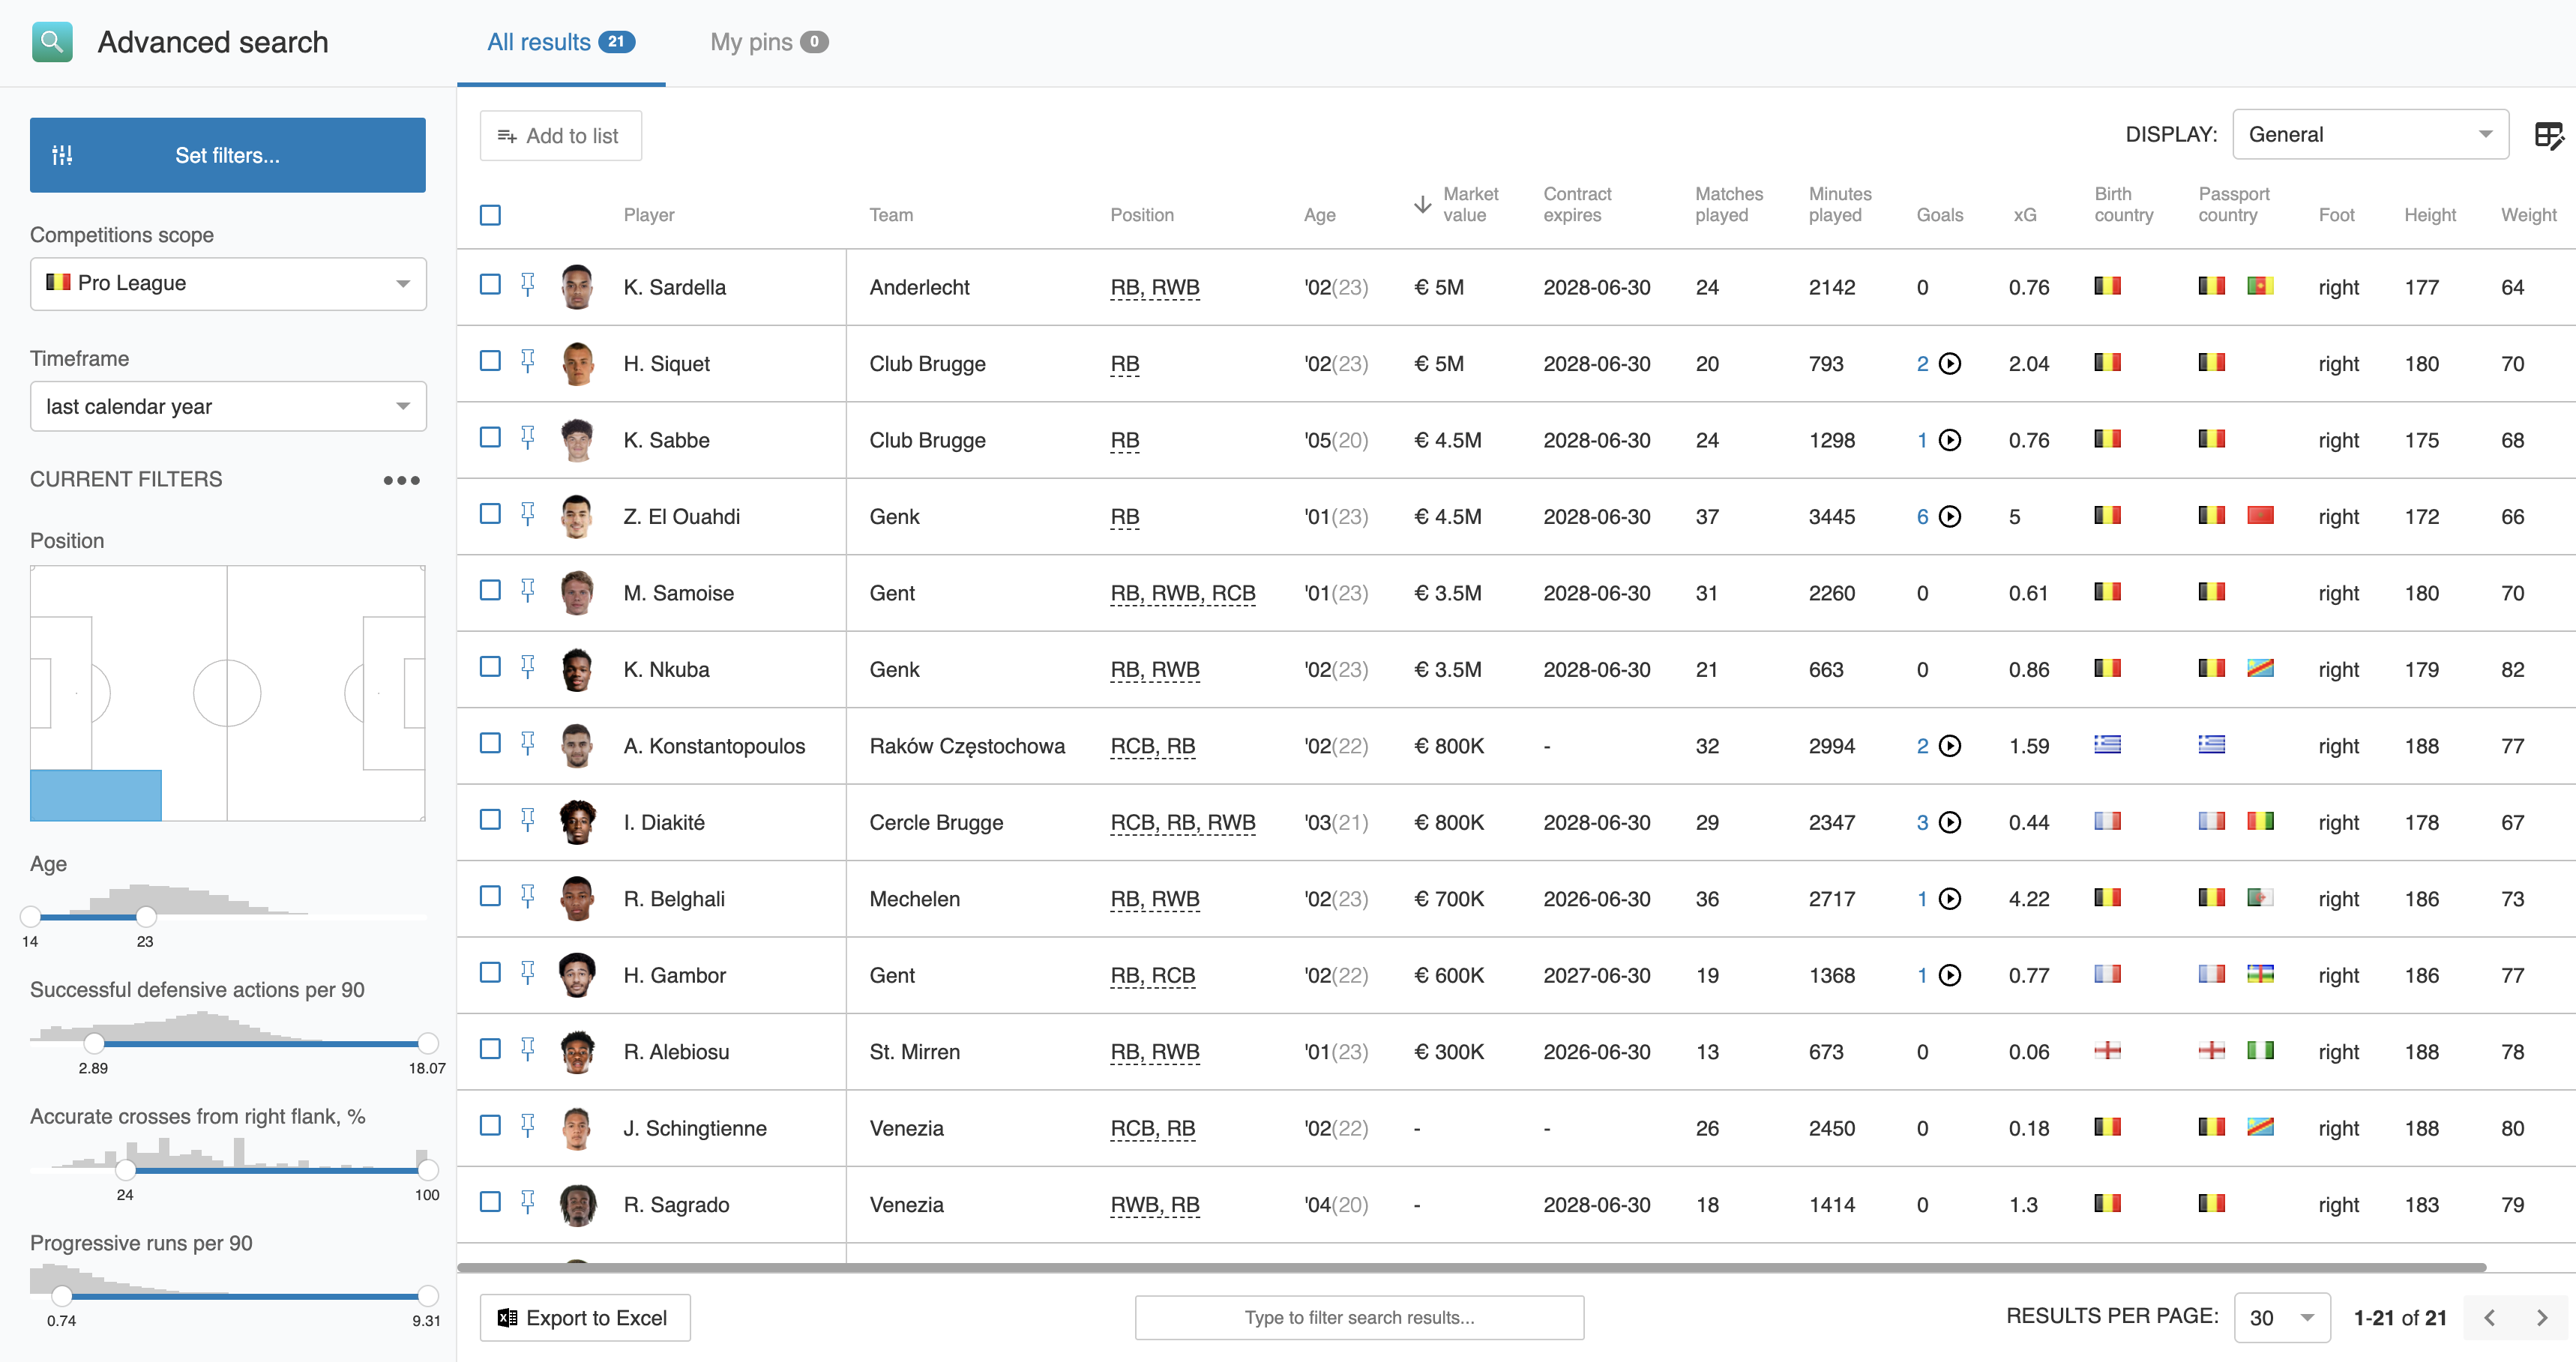The image size is (2576, 1362).
Task: Sort by Market value arrow
Action: click(1422, 205)
